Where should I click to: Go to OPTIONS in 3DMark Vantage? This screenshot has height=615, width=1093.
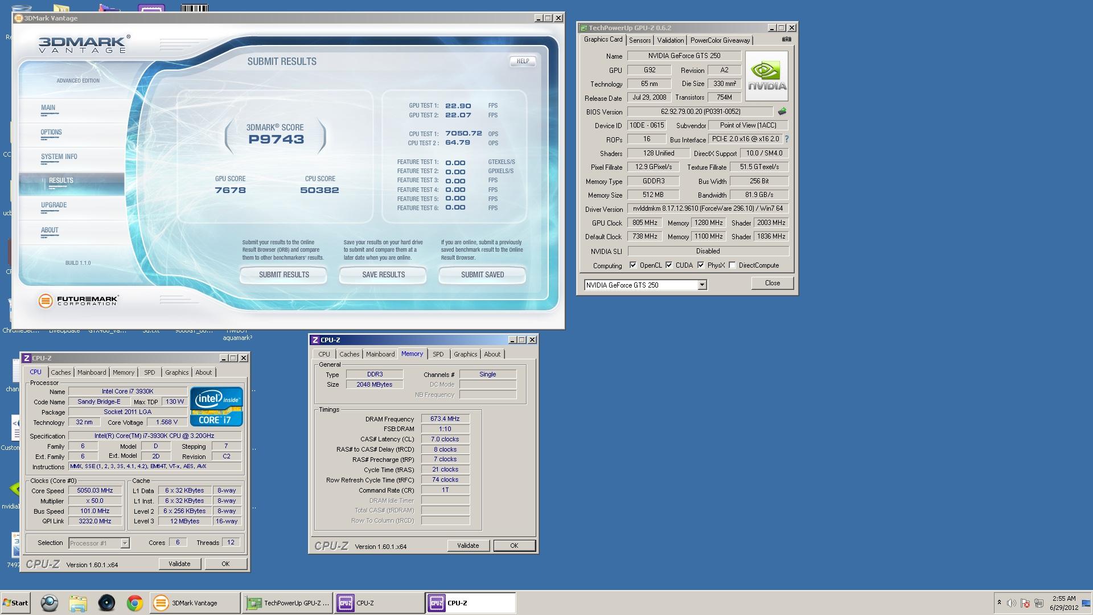click(51, 132)
